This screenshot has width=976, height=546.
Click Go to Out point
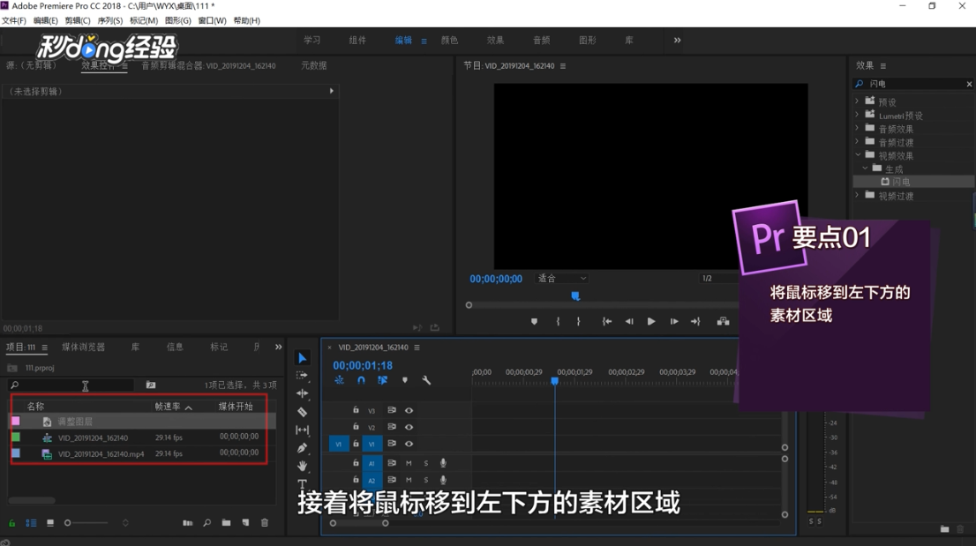696,321
